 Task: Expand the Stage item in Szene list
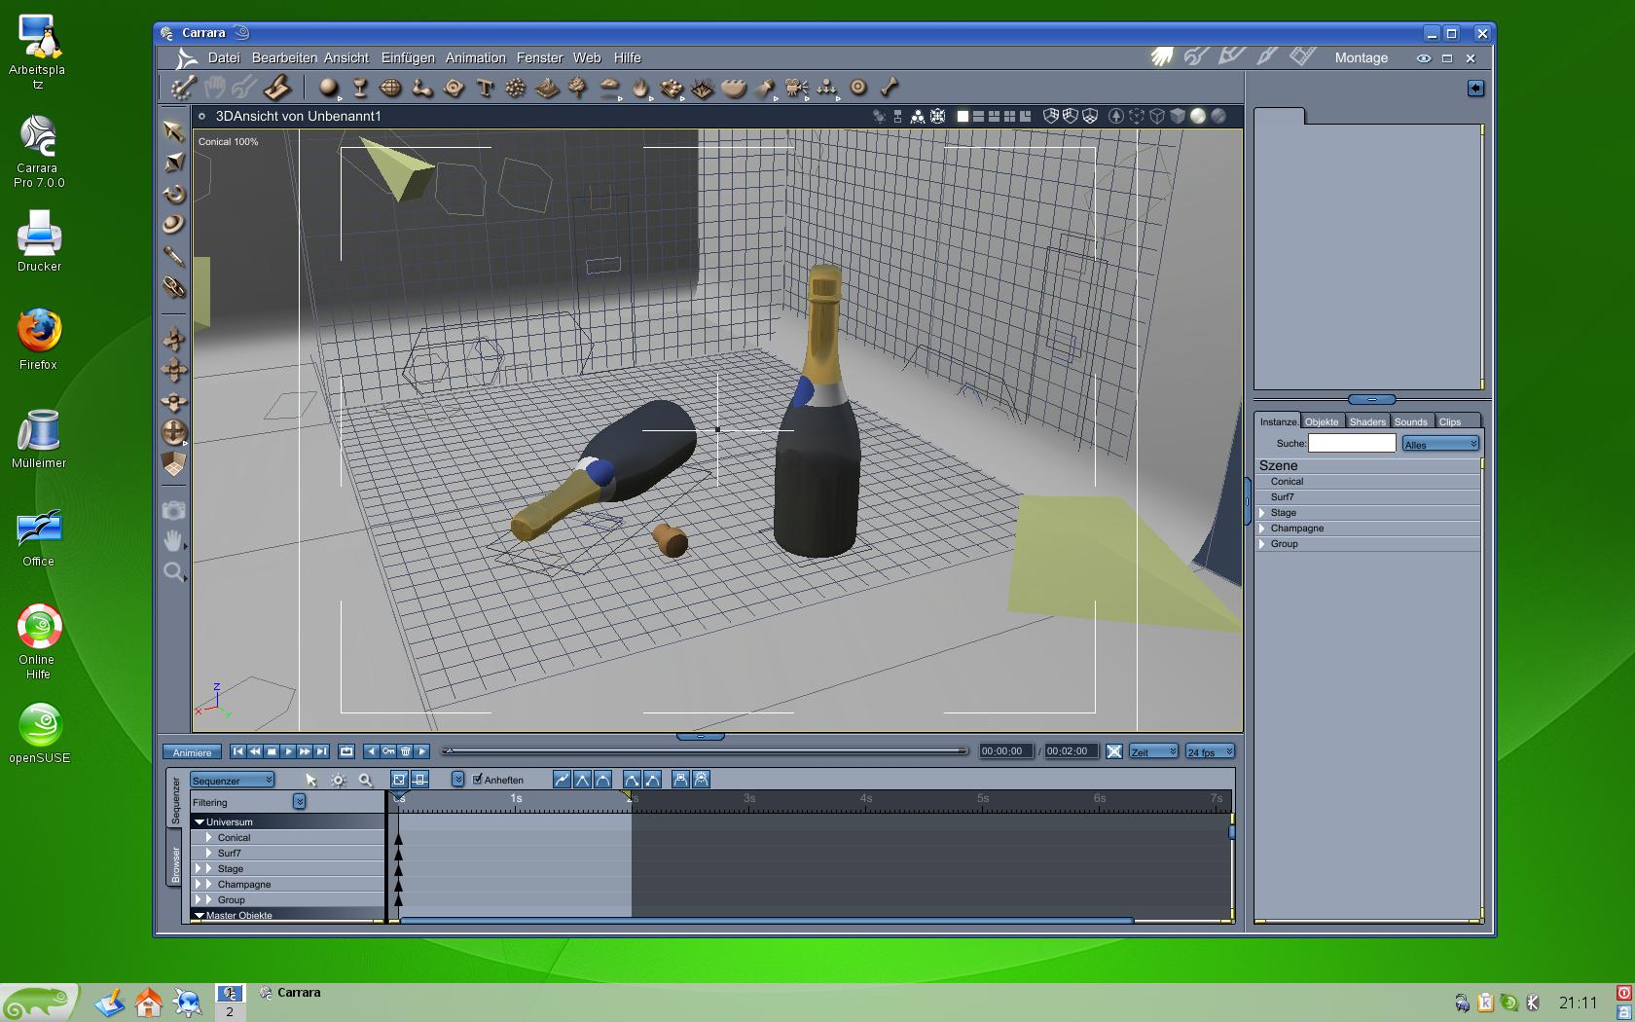[x=1262, y=513]
